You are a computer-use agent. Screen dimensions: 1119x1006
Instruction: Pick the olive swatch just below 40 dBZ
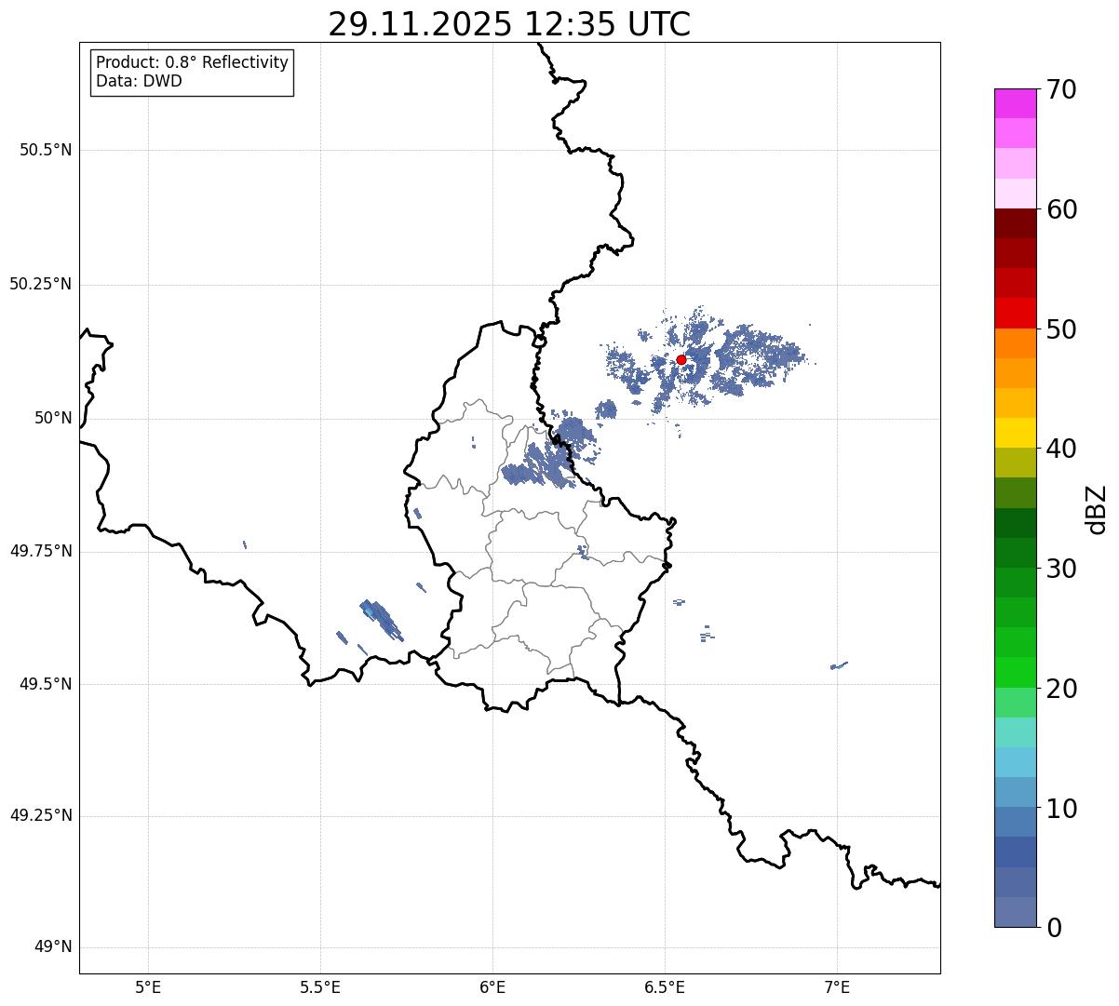click(x=1015, y=463)
